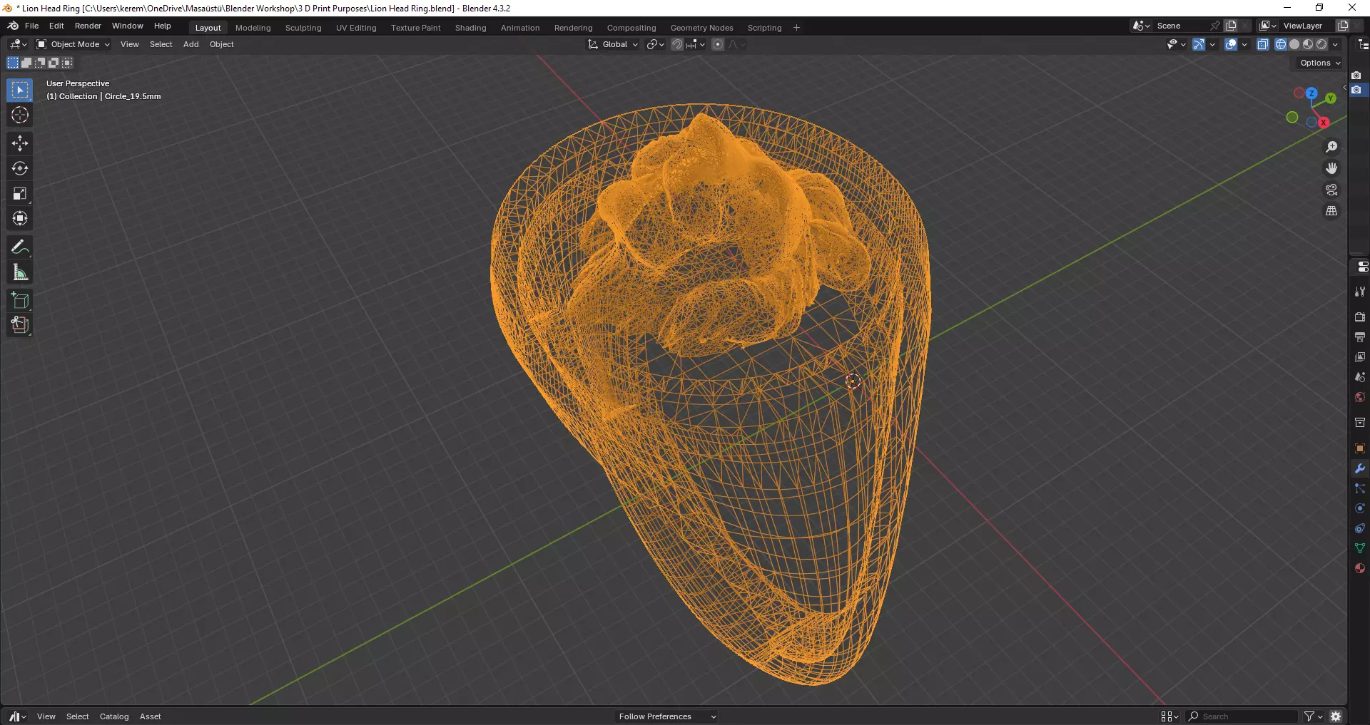Click the blue Z axis gizmo
Viewport: 1370px width, 725px height.
pos(1311,93)
